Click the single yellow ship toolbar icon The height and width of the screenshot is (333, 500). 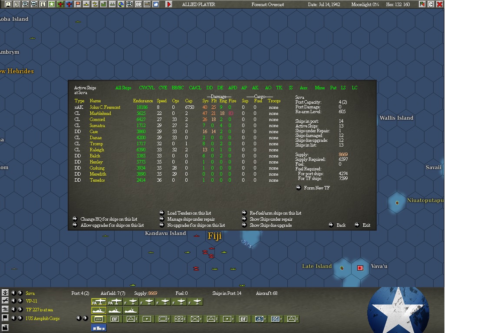click(x=86, y=4)
